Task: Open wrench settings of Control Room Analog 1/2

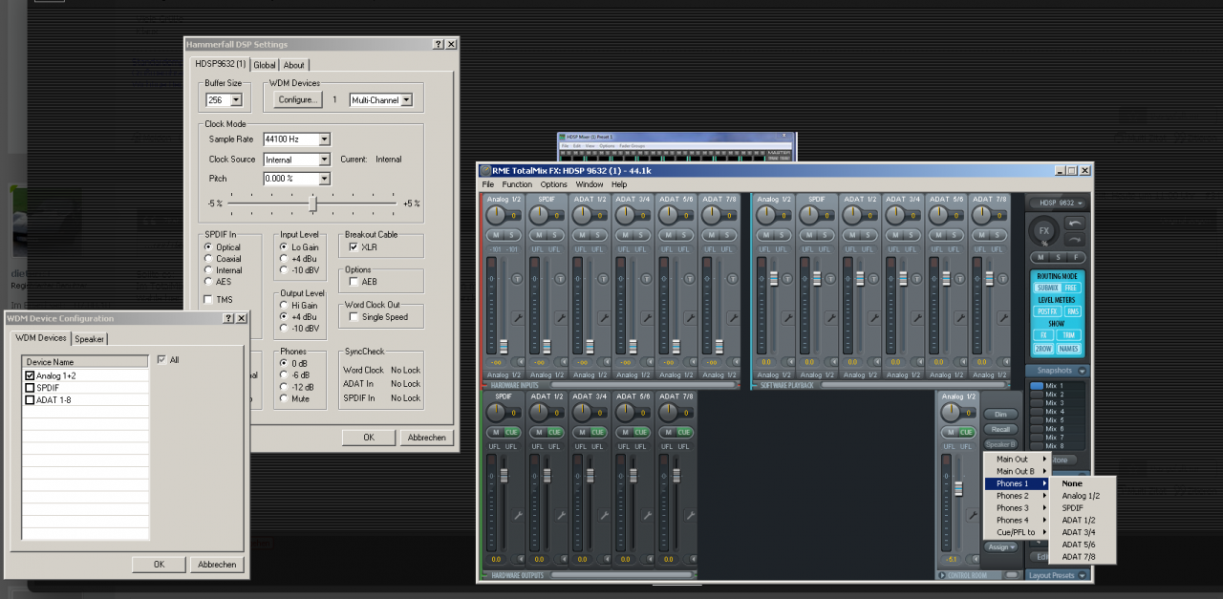Action: [973, 515]
